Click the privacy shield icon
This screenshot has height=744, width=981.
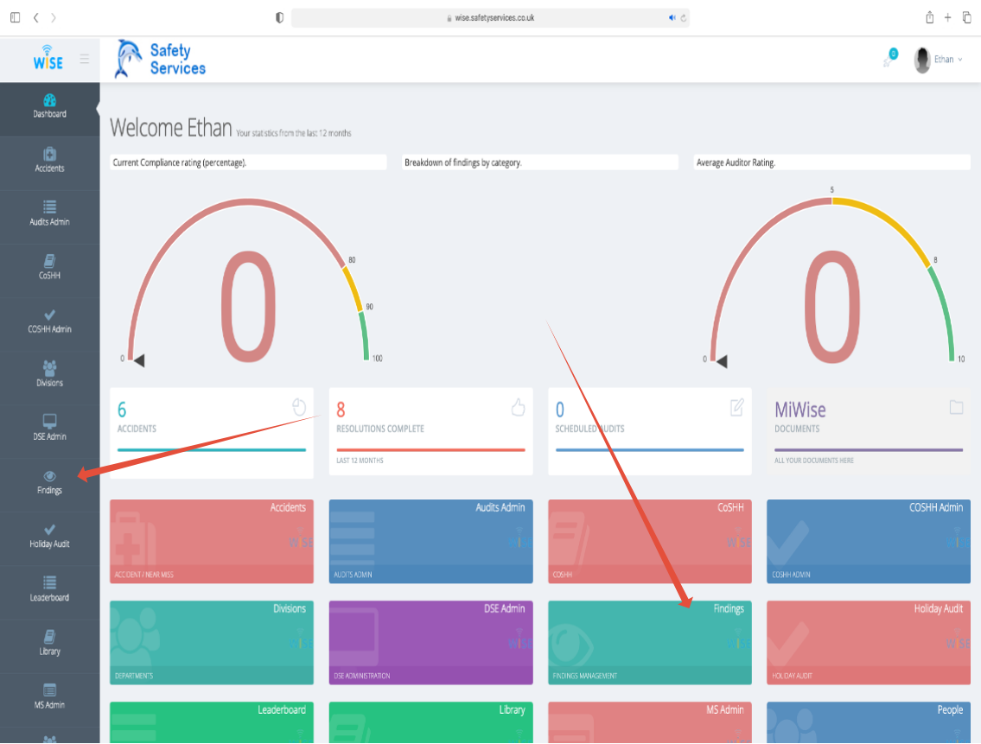point(280,17)
